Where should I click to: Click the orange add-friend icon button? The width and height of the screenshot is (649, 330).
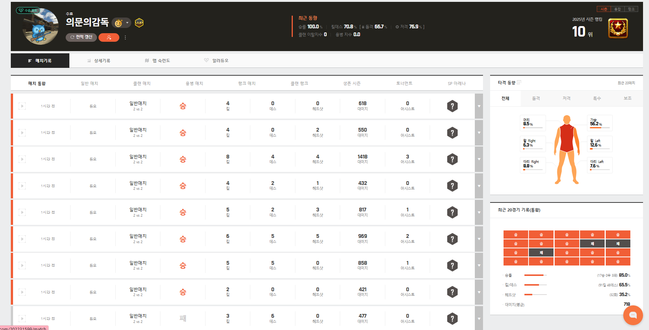point(109,37)
